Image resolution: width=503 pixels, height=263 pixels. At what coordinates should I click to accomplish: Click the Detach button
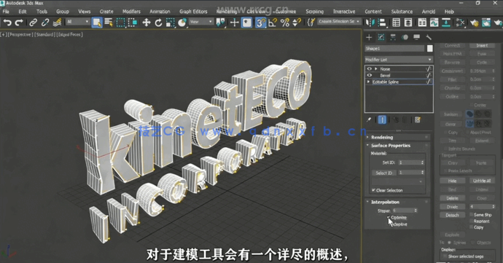(452, 215)
